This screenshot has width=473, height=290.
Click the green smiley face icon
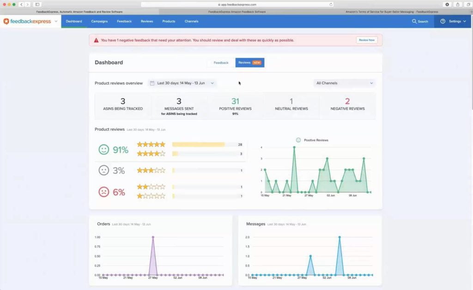(x=104, y=150)
